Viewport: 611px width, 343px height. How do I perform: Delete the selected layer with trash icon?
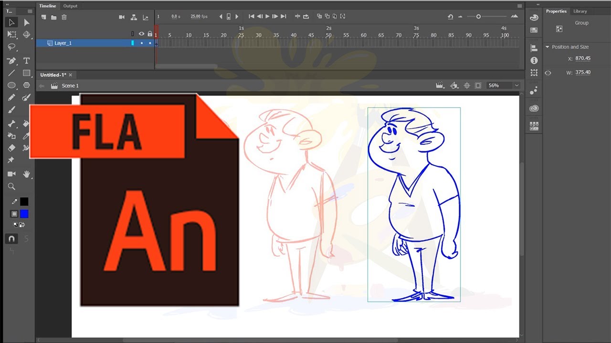pyautogui.click(x=64, y=17)
